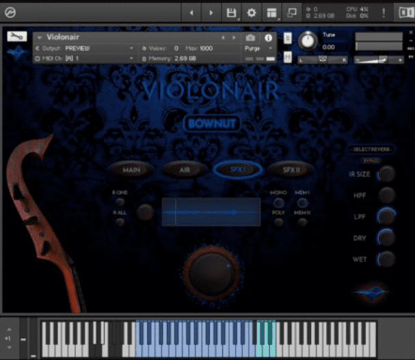This screenshot has width=415, height=360.
Task: Open instrument edit mode wrench icon
Action: (17, 36)
